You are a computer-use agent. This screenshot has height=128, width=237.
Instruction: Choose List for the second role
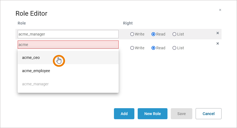(x=174, y=48)
